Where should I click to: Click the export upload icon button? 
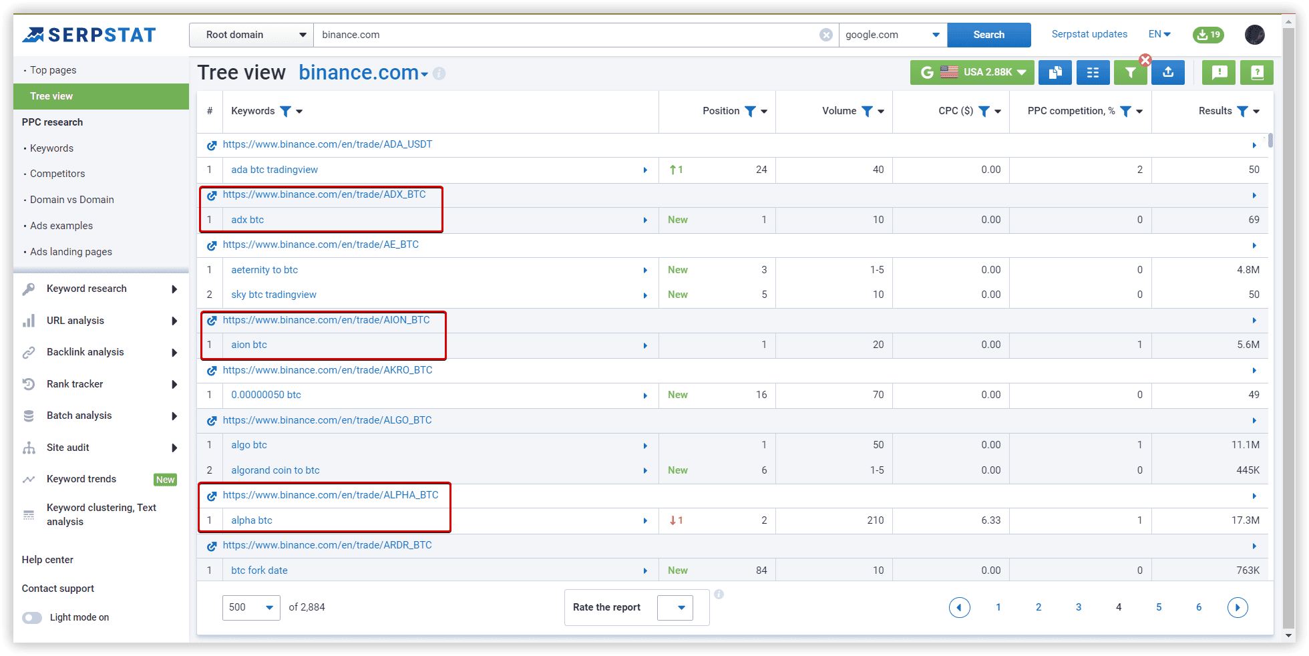(x=1168, y=72)
